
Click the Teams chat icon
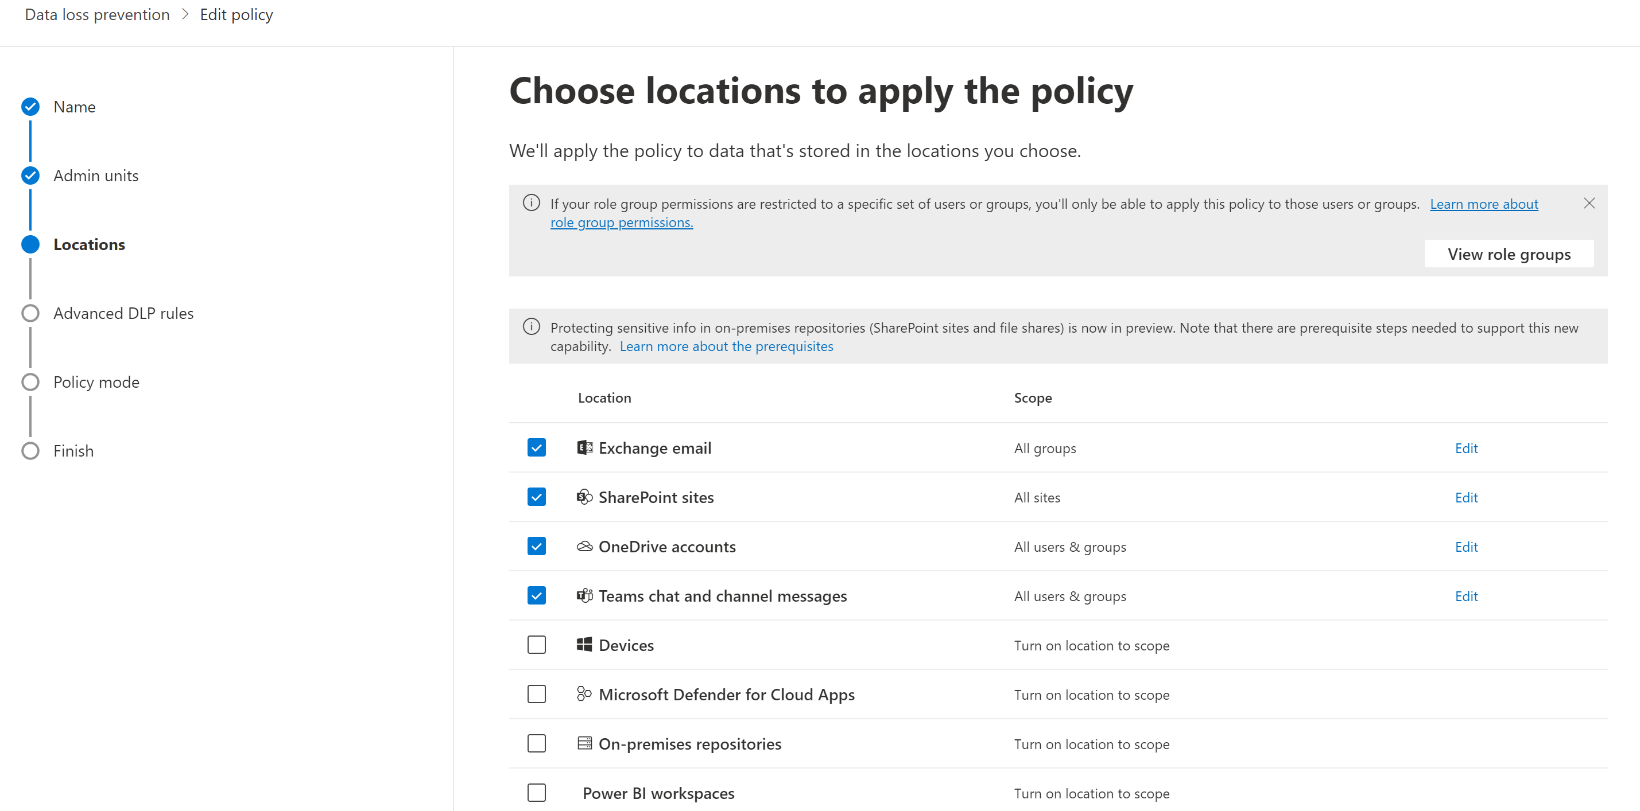[x=584, y=595]
